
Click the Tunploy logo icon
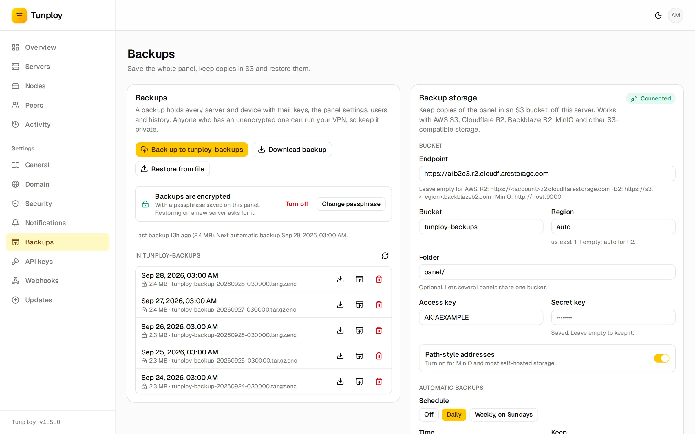(19, 15)
